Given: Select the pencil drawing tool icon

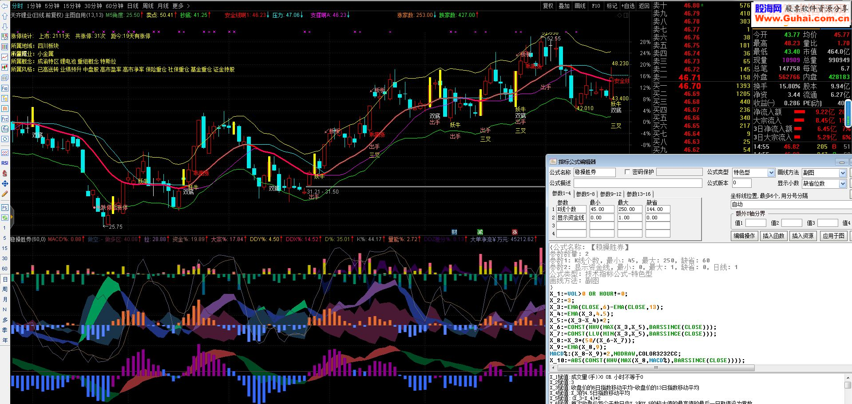Looking at the screenshot, I should 5,194.
